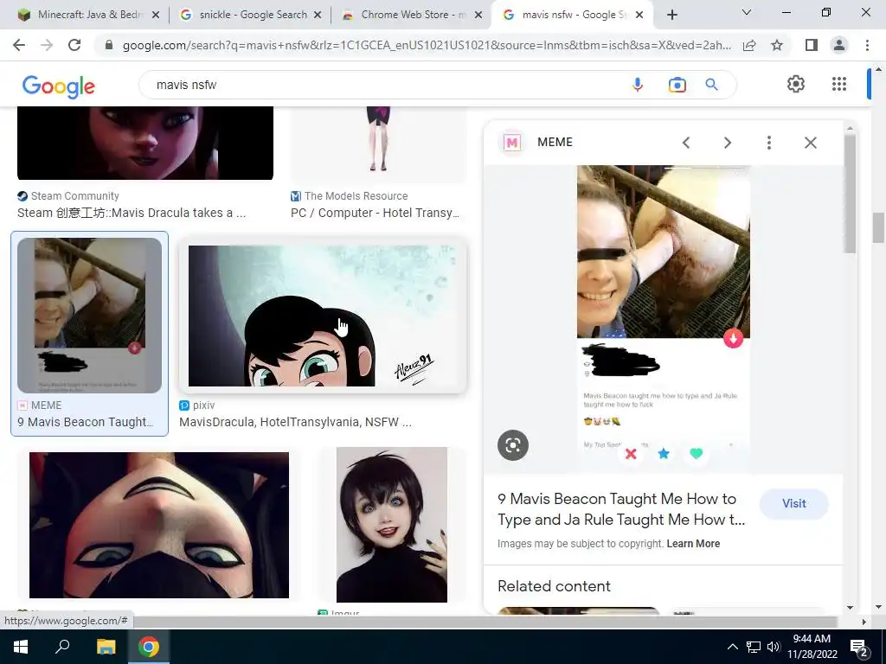Image resolution: width=886 pixels, height=664 pixels.
Task: Open the tab search dropdown
Action: pyautogui.click(x=747, y=12)
